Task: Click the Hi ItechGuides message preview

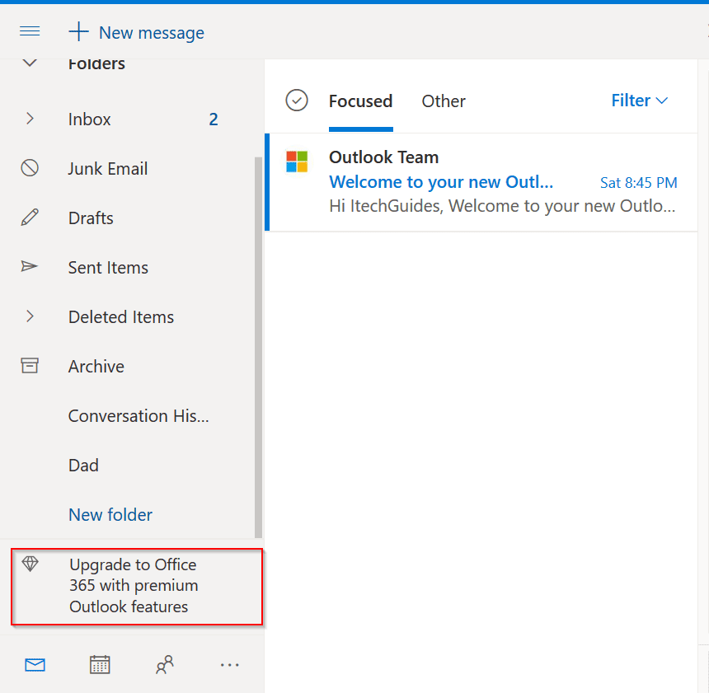Action: pyautogui.click(x=502, y=206)
